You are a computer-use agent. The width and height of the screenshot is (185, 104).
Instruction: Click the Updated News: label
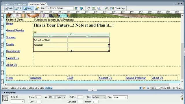[x=15, y=20]
